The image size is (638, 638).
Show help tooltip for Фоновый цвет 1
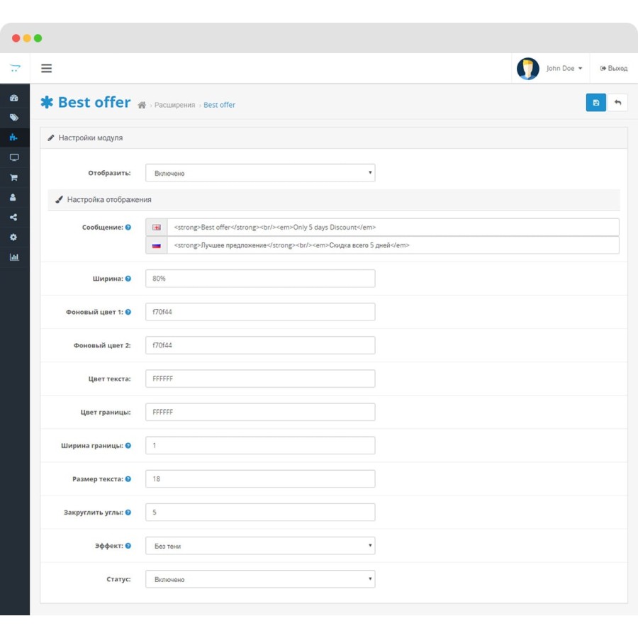(128, 312)
